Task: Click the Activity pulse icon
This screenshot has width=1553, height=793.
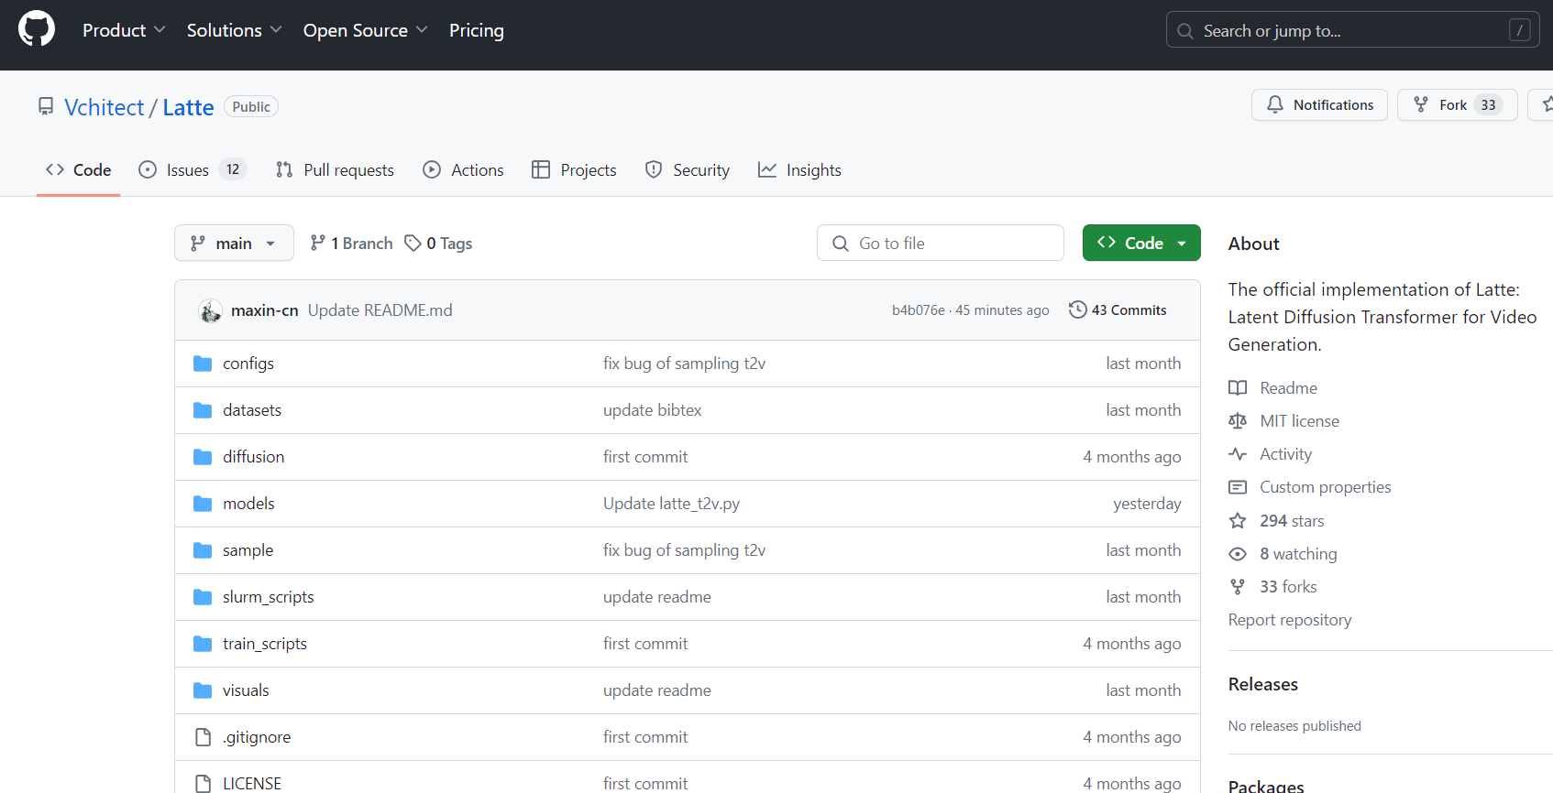Action: 1238,453
